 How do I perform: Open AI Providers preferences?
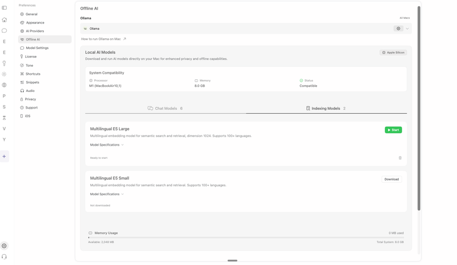coord(34,31)
